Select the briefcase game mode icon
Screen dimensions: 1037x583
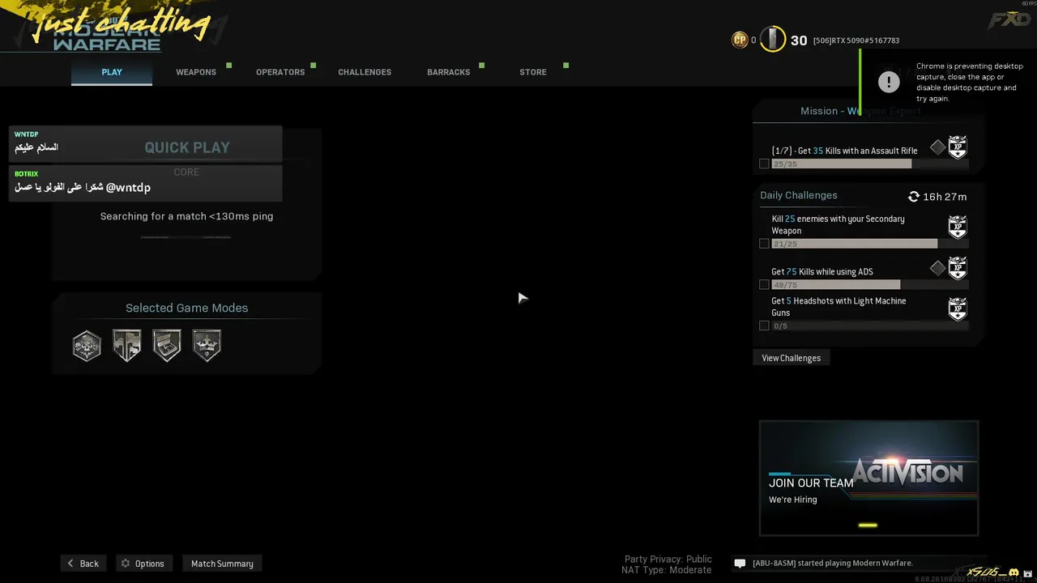click(x=167, y=345)
